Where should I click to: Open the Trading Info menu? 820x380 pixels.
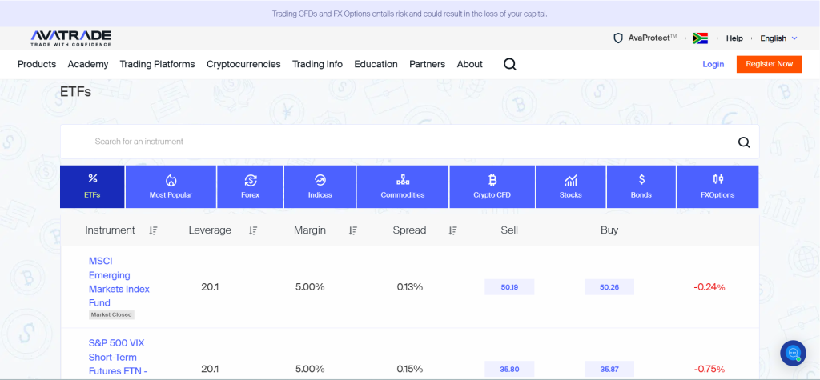(317, 64)
